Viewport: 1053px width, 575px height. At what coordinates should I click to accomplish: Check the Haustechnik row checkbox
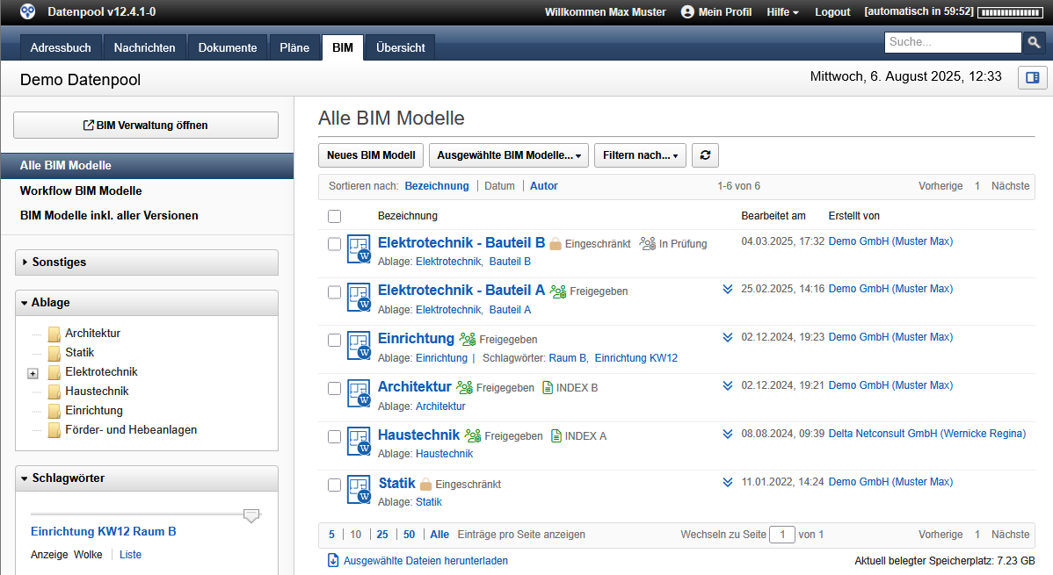(334, 436)
